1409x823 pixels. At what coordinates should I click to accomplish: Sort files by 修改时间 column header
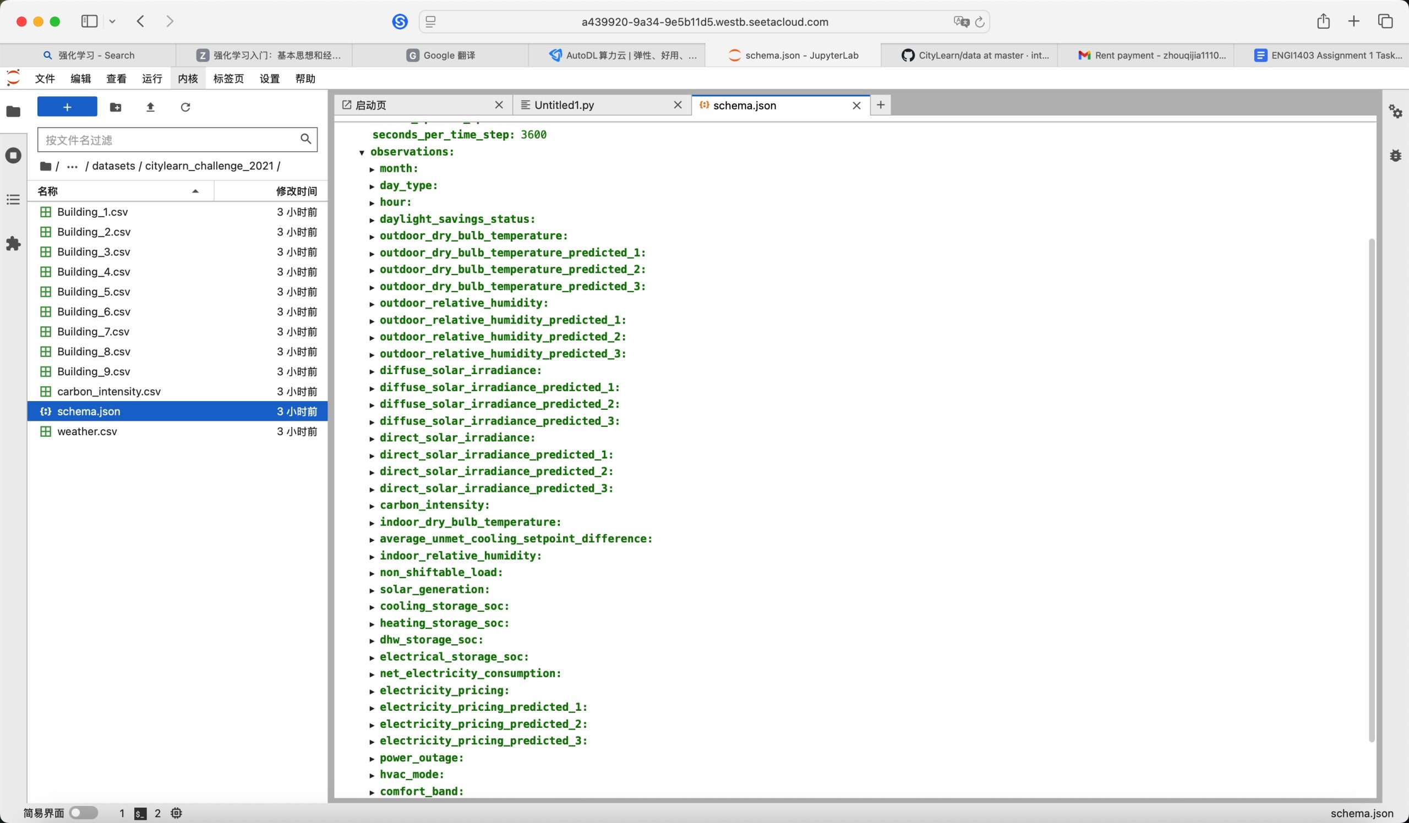296,191
